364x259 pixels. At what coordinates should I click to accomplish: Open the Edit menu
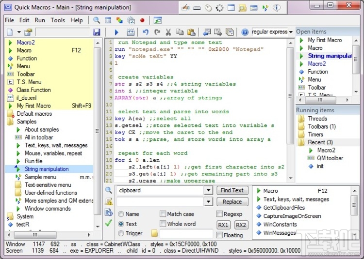coord(24,20)
